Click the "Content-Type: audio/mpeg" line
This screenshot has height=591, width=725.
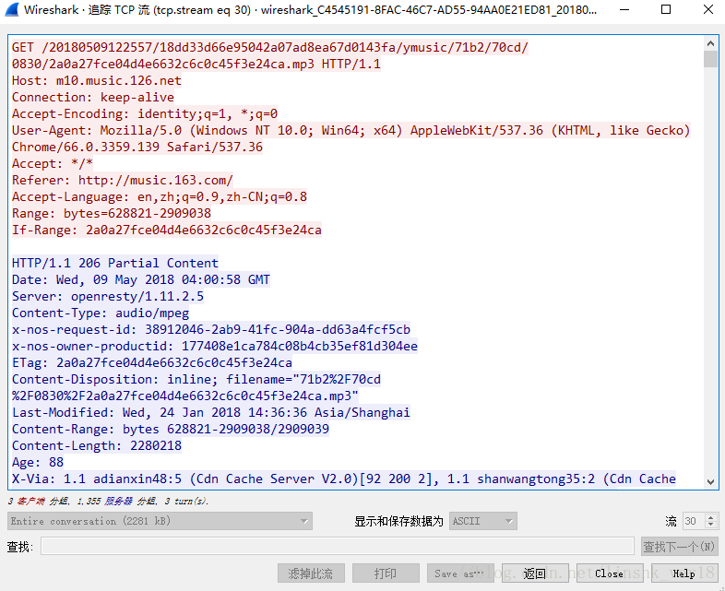101,313
